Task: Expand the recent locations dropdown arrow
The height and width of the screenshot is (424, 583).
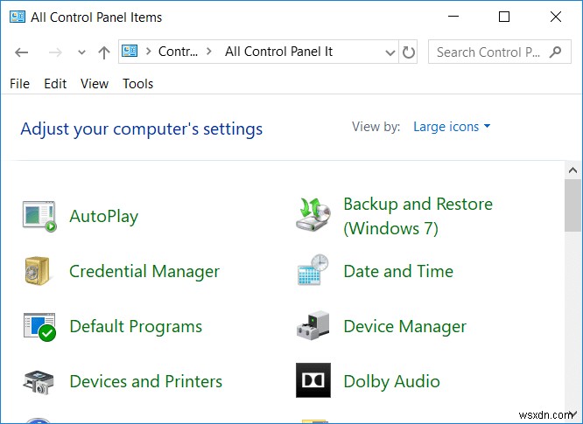Action: pyautogui.click(x=81, y=52)
